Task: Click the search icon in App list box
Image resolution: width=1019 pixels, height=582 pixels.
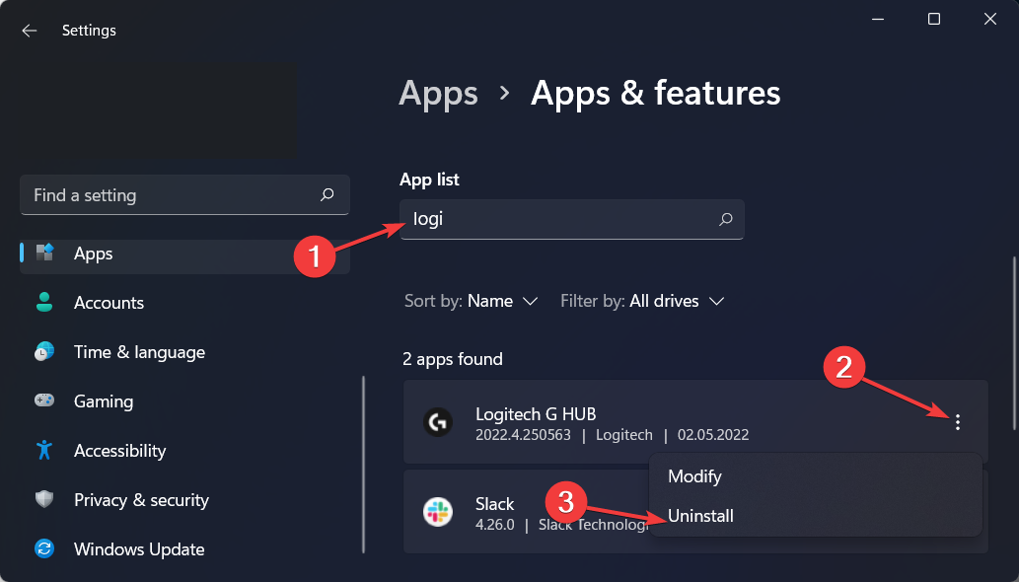Action: (x=726, y=220)
